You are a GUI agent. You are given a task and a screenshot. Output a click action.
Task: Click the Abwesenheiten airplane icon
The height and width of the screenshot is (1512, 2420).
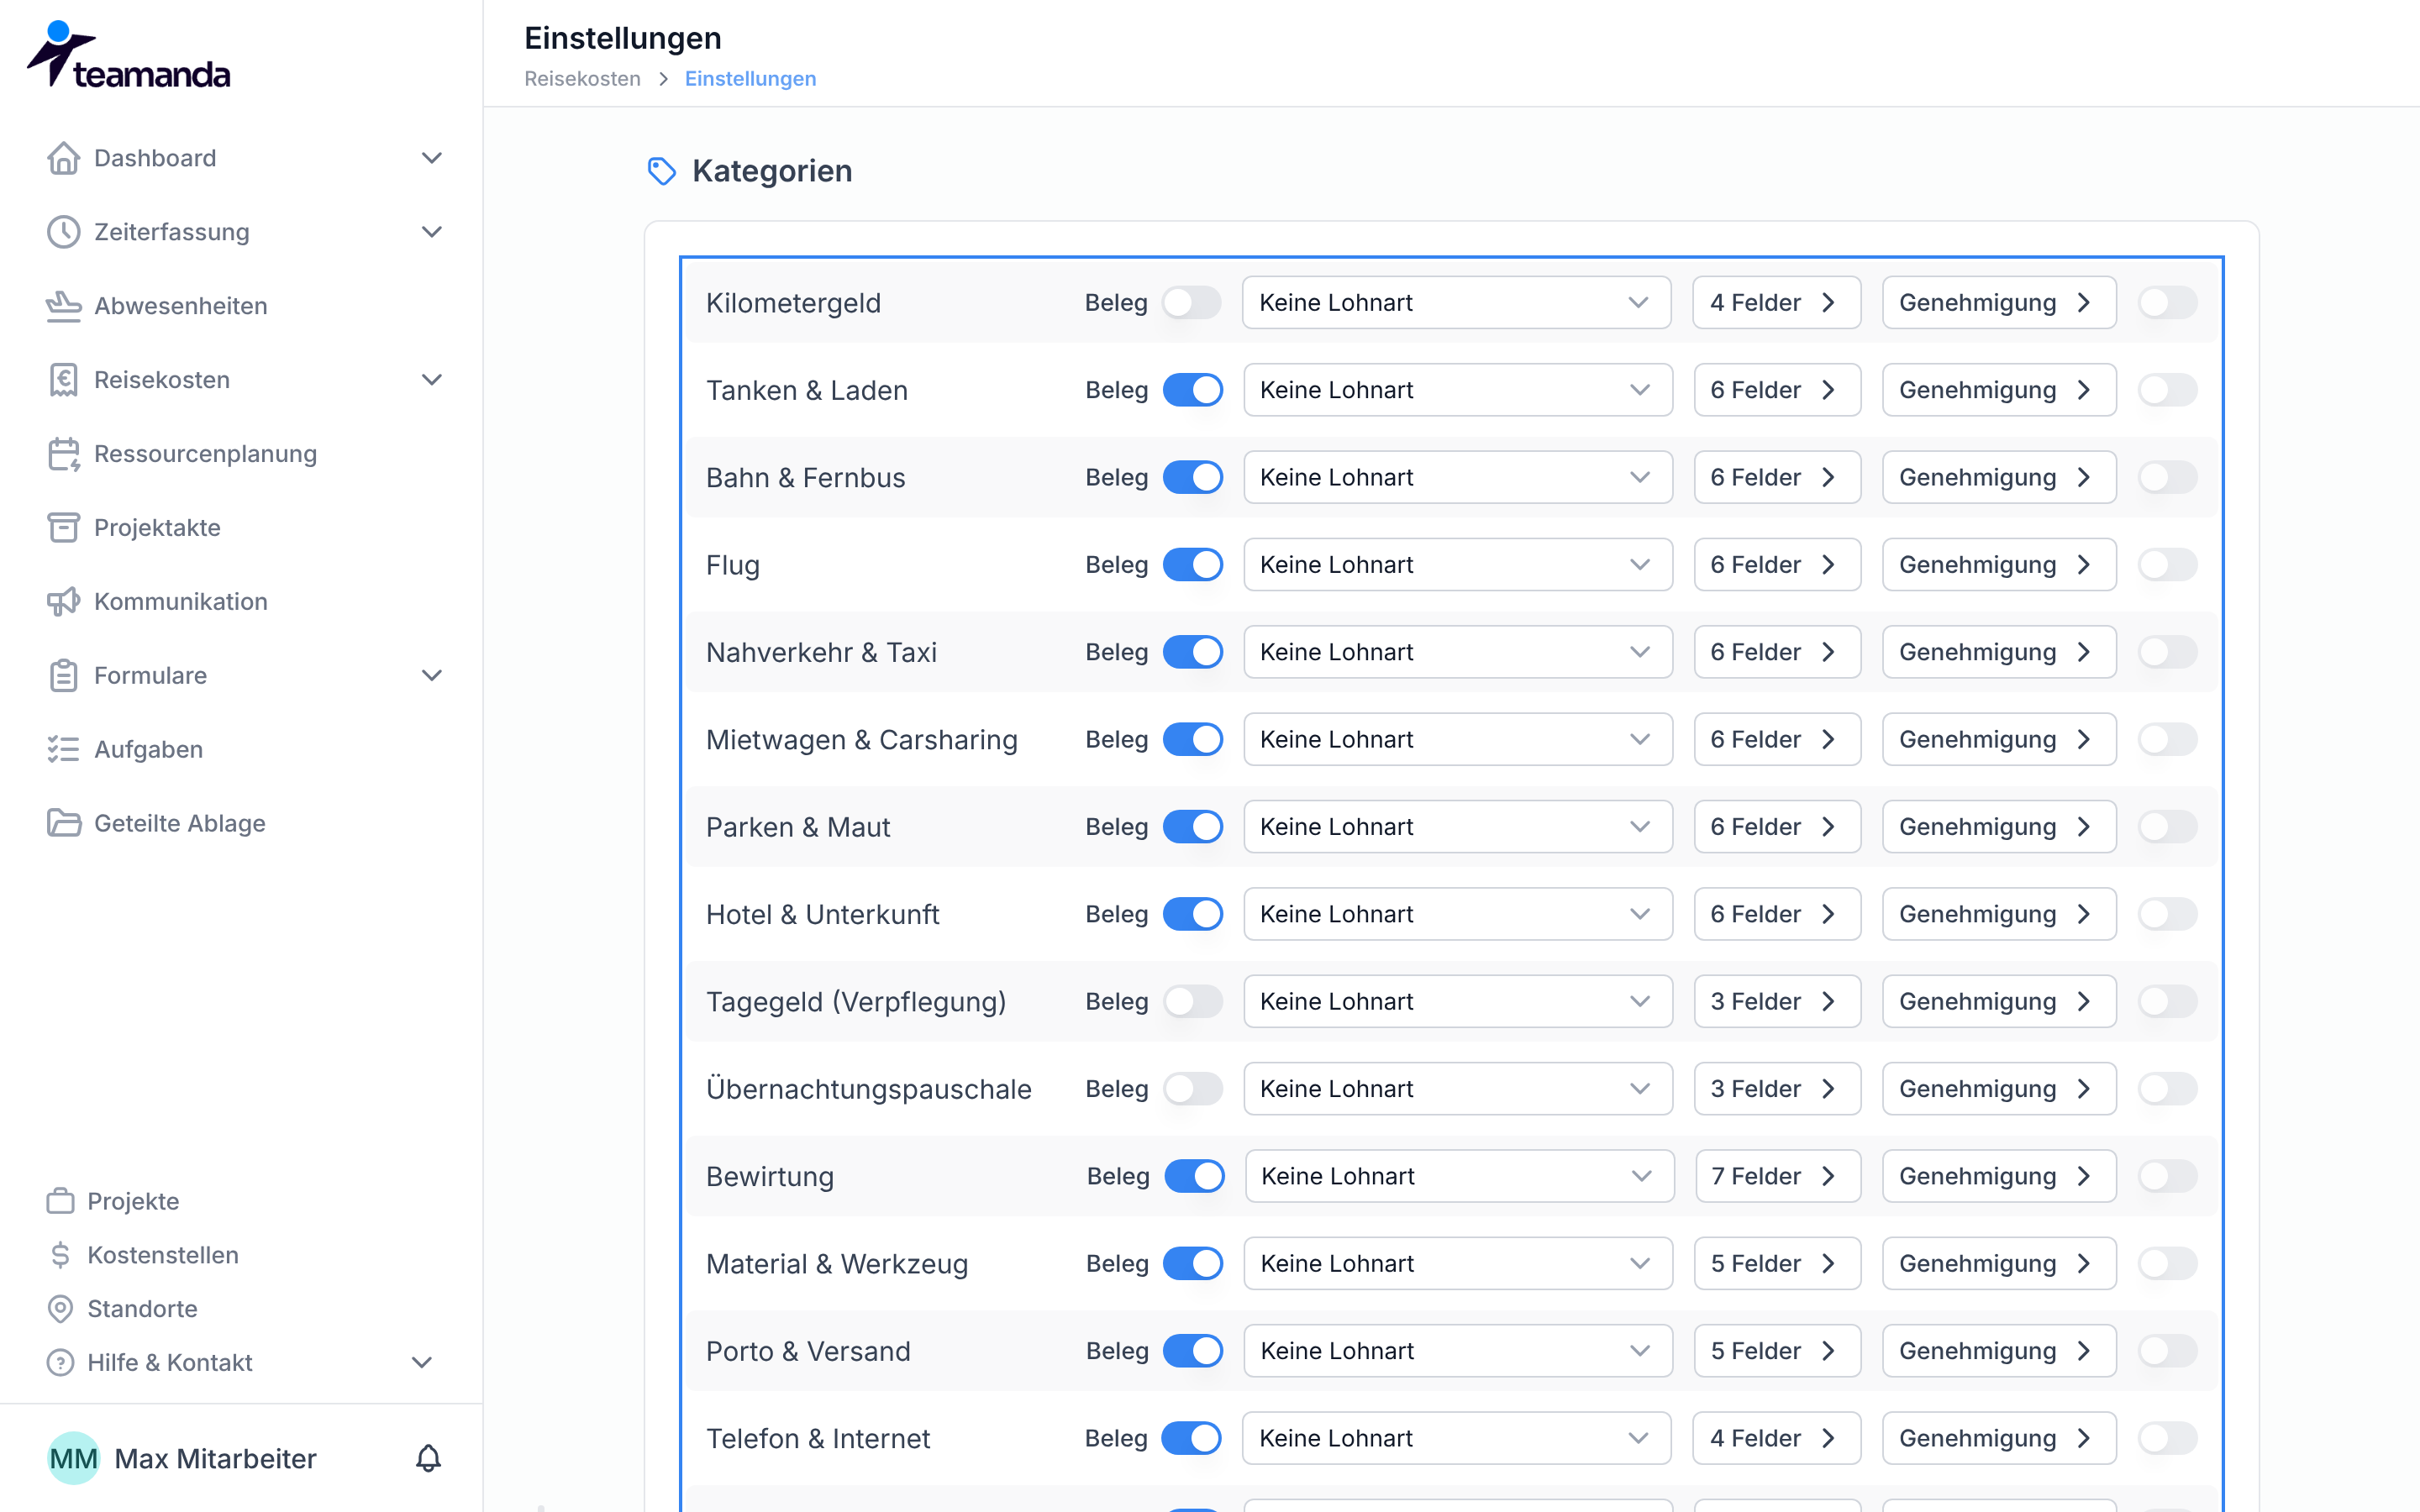(63, 306)
